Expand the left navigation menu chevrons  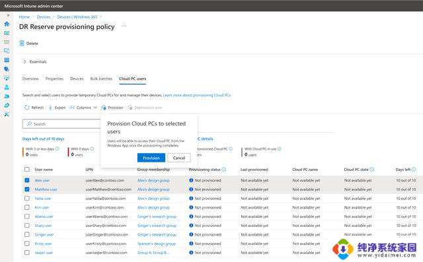click(x=8, y=15)
